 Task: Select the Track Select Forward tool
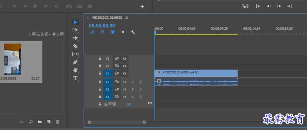click(75, 30)
